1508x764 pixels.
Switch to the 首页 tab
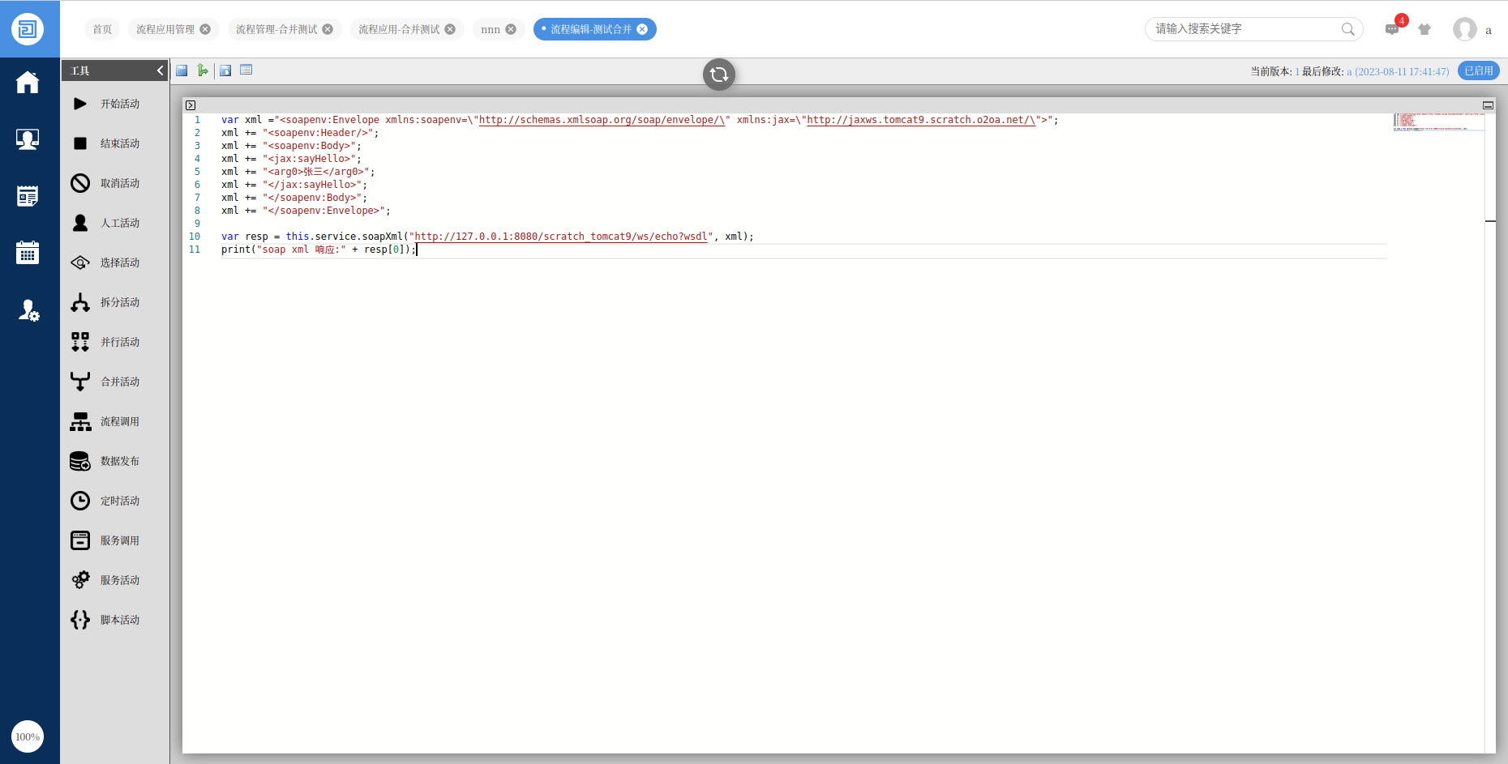click(102, 29)
